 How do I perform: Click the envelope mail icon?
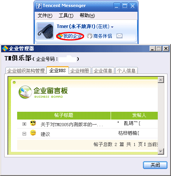click(x=119, y=36)
